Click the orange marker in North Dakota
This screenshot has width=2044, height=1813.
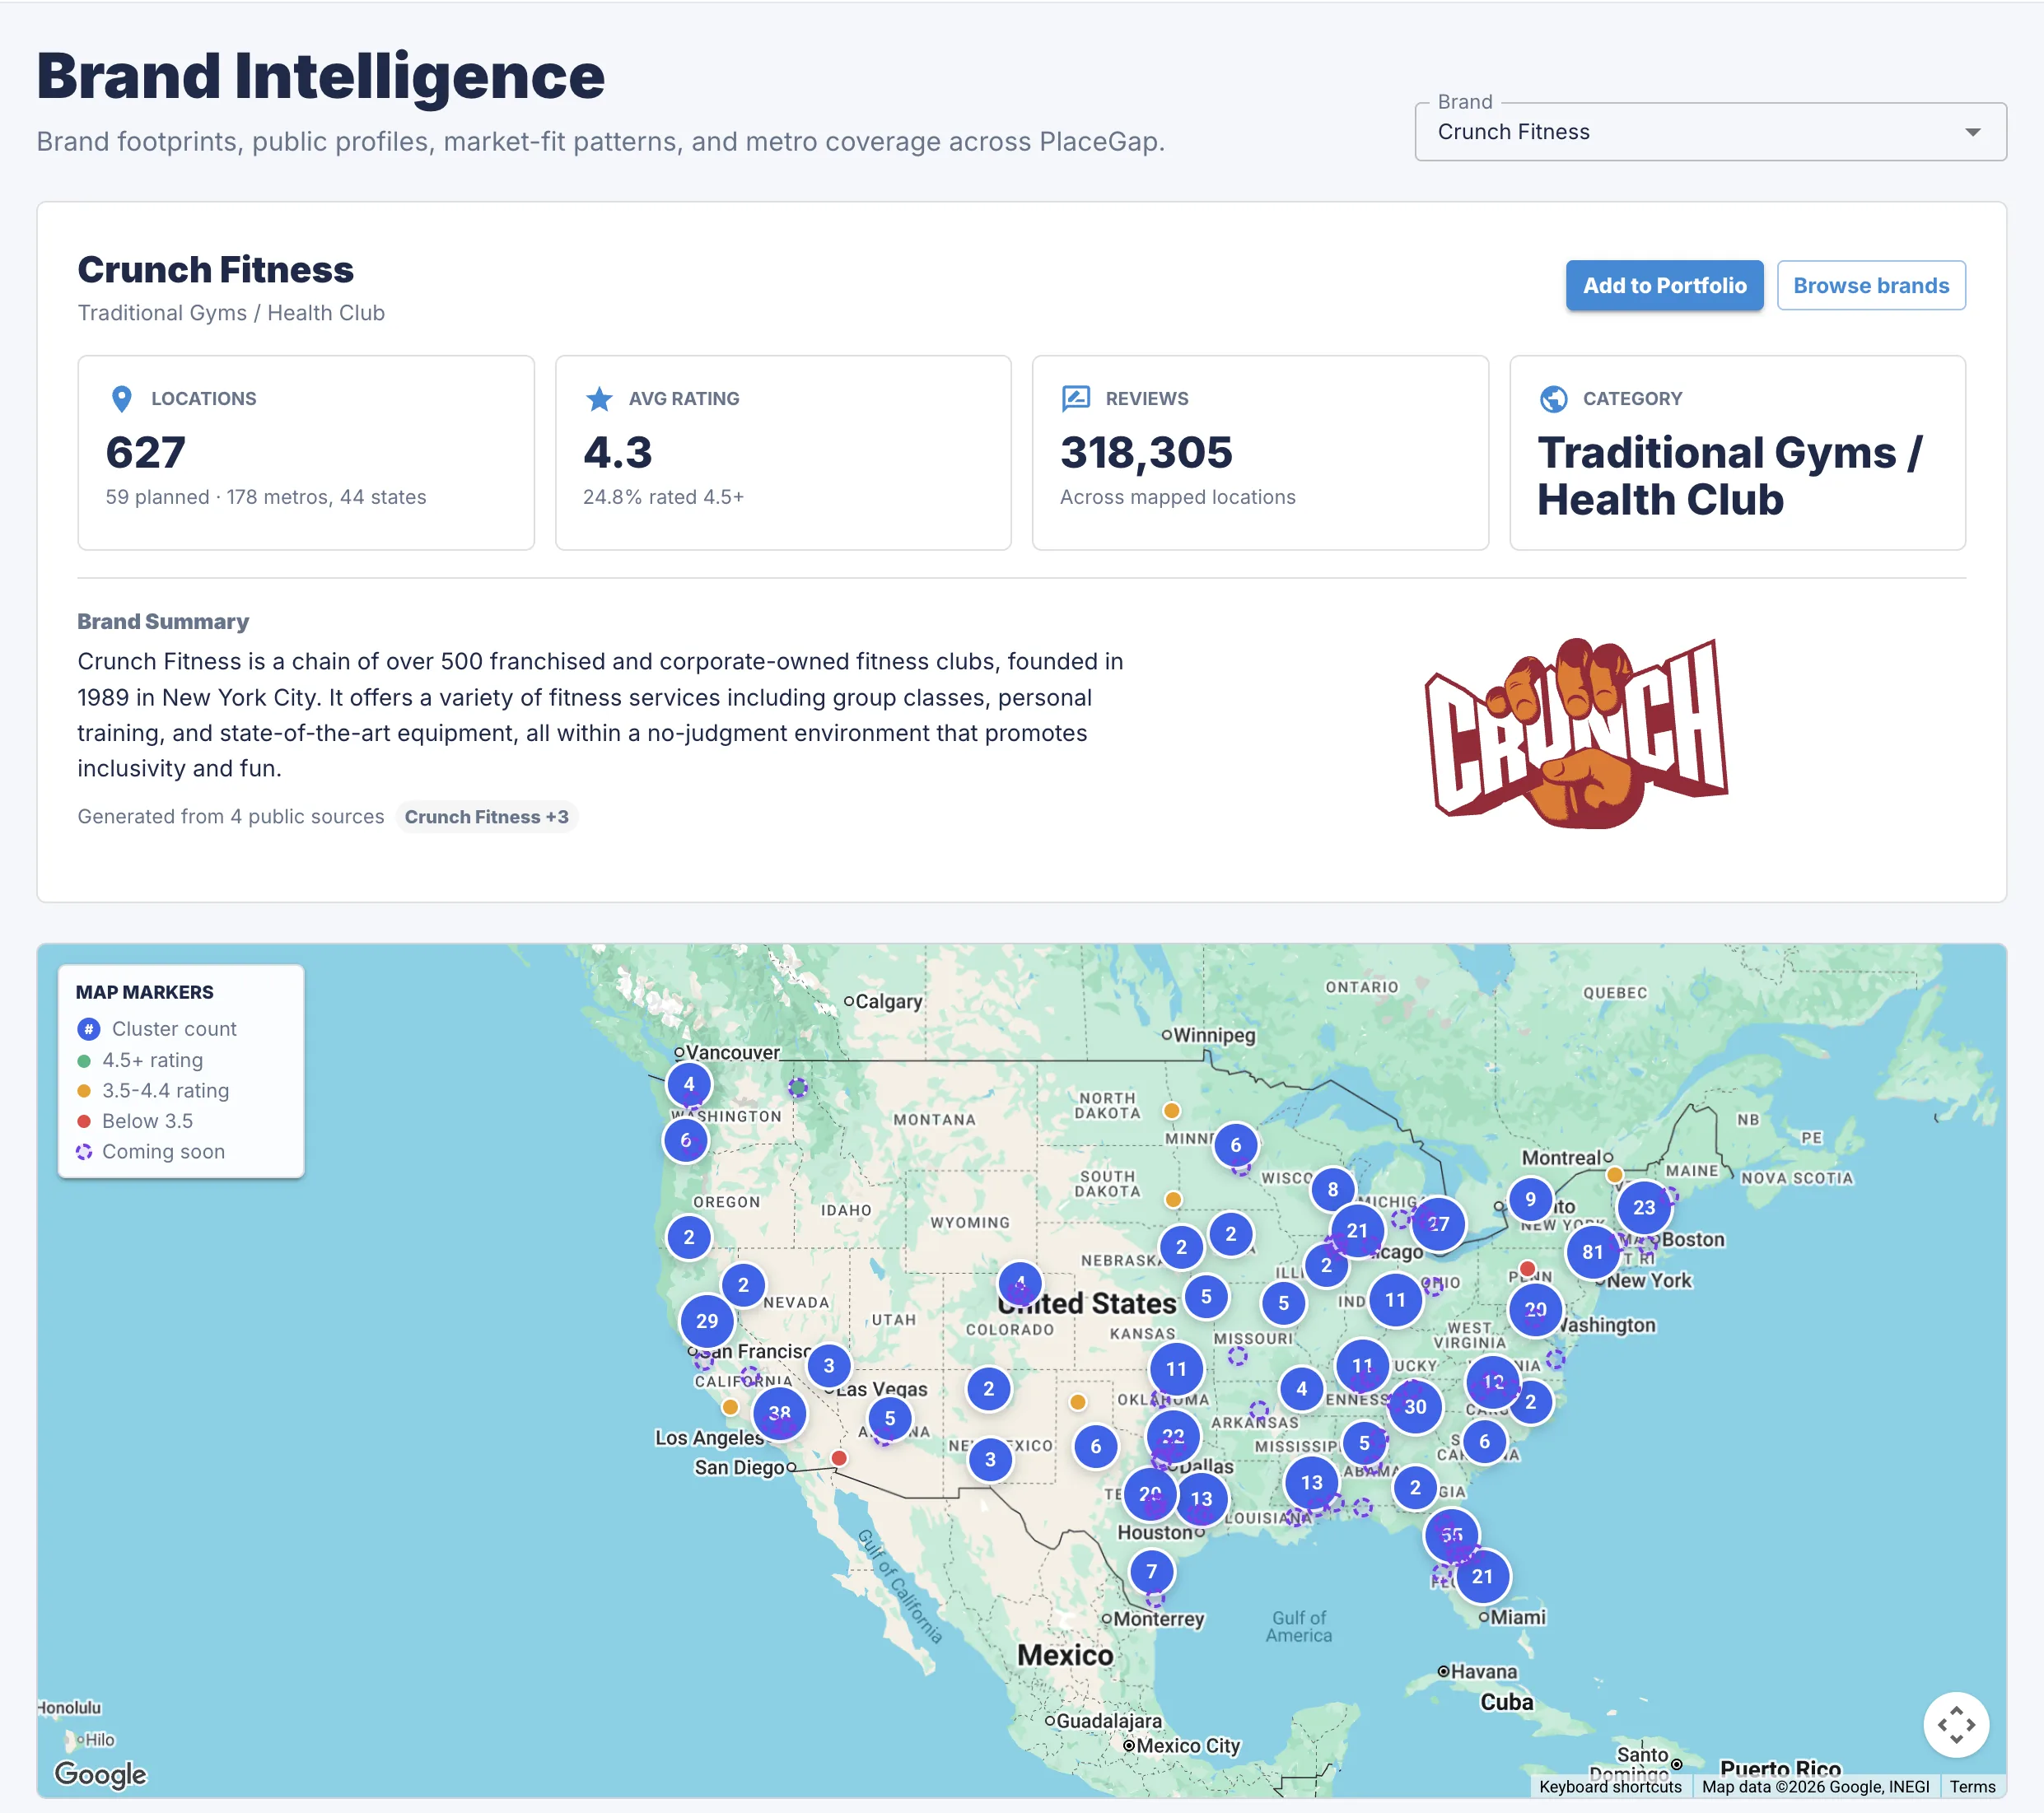pyautogui.click(x=1172, y=1110)
